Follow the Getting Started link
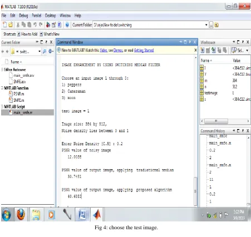251x237 pixels. point(144,50)
